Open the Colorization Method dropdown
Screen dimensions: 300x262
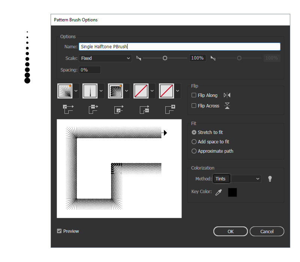pos(246,179)
